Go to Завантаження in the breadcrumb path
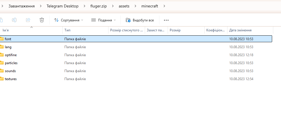The image size is (281, 136). click(x=21, y=6)
